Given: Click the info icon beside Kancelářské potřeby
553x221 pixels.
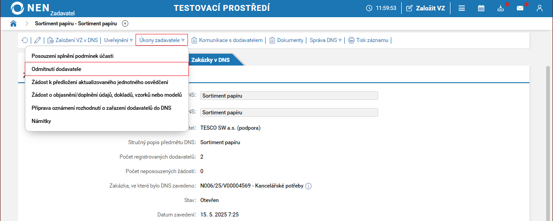Looking at the screenshot, I should (x=309, y=186).
